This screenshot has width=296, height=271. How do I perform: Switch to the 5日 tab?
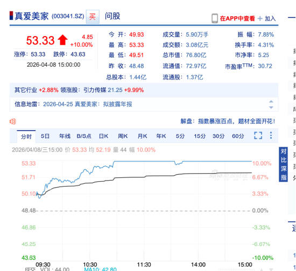(45, 136)
